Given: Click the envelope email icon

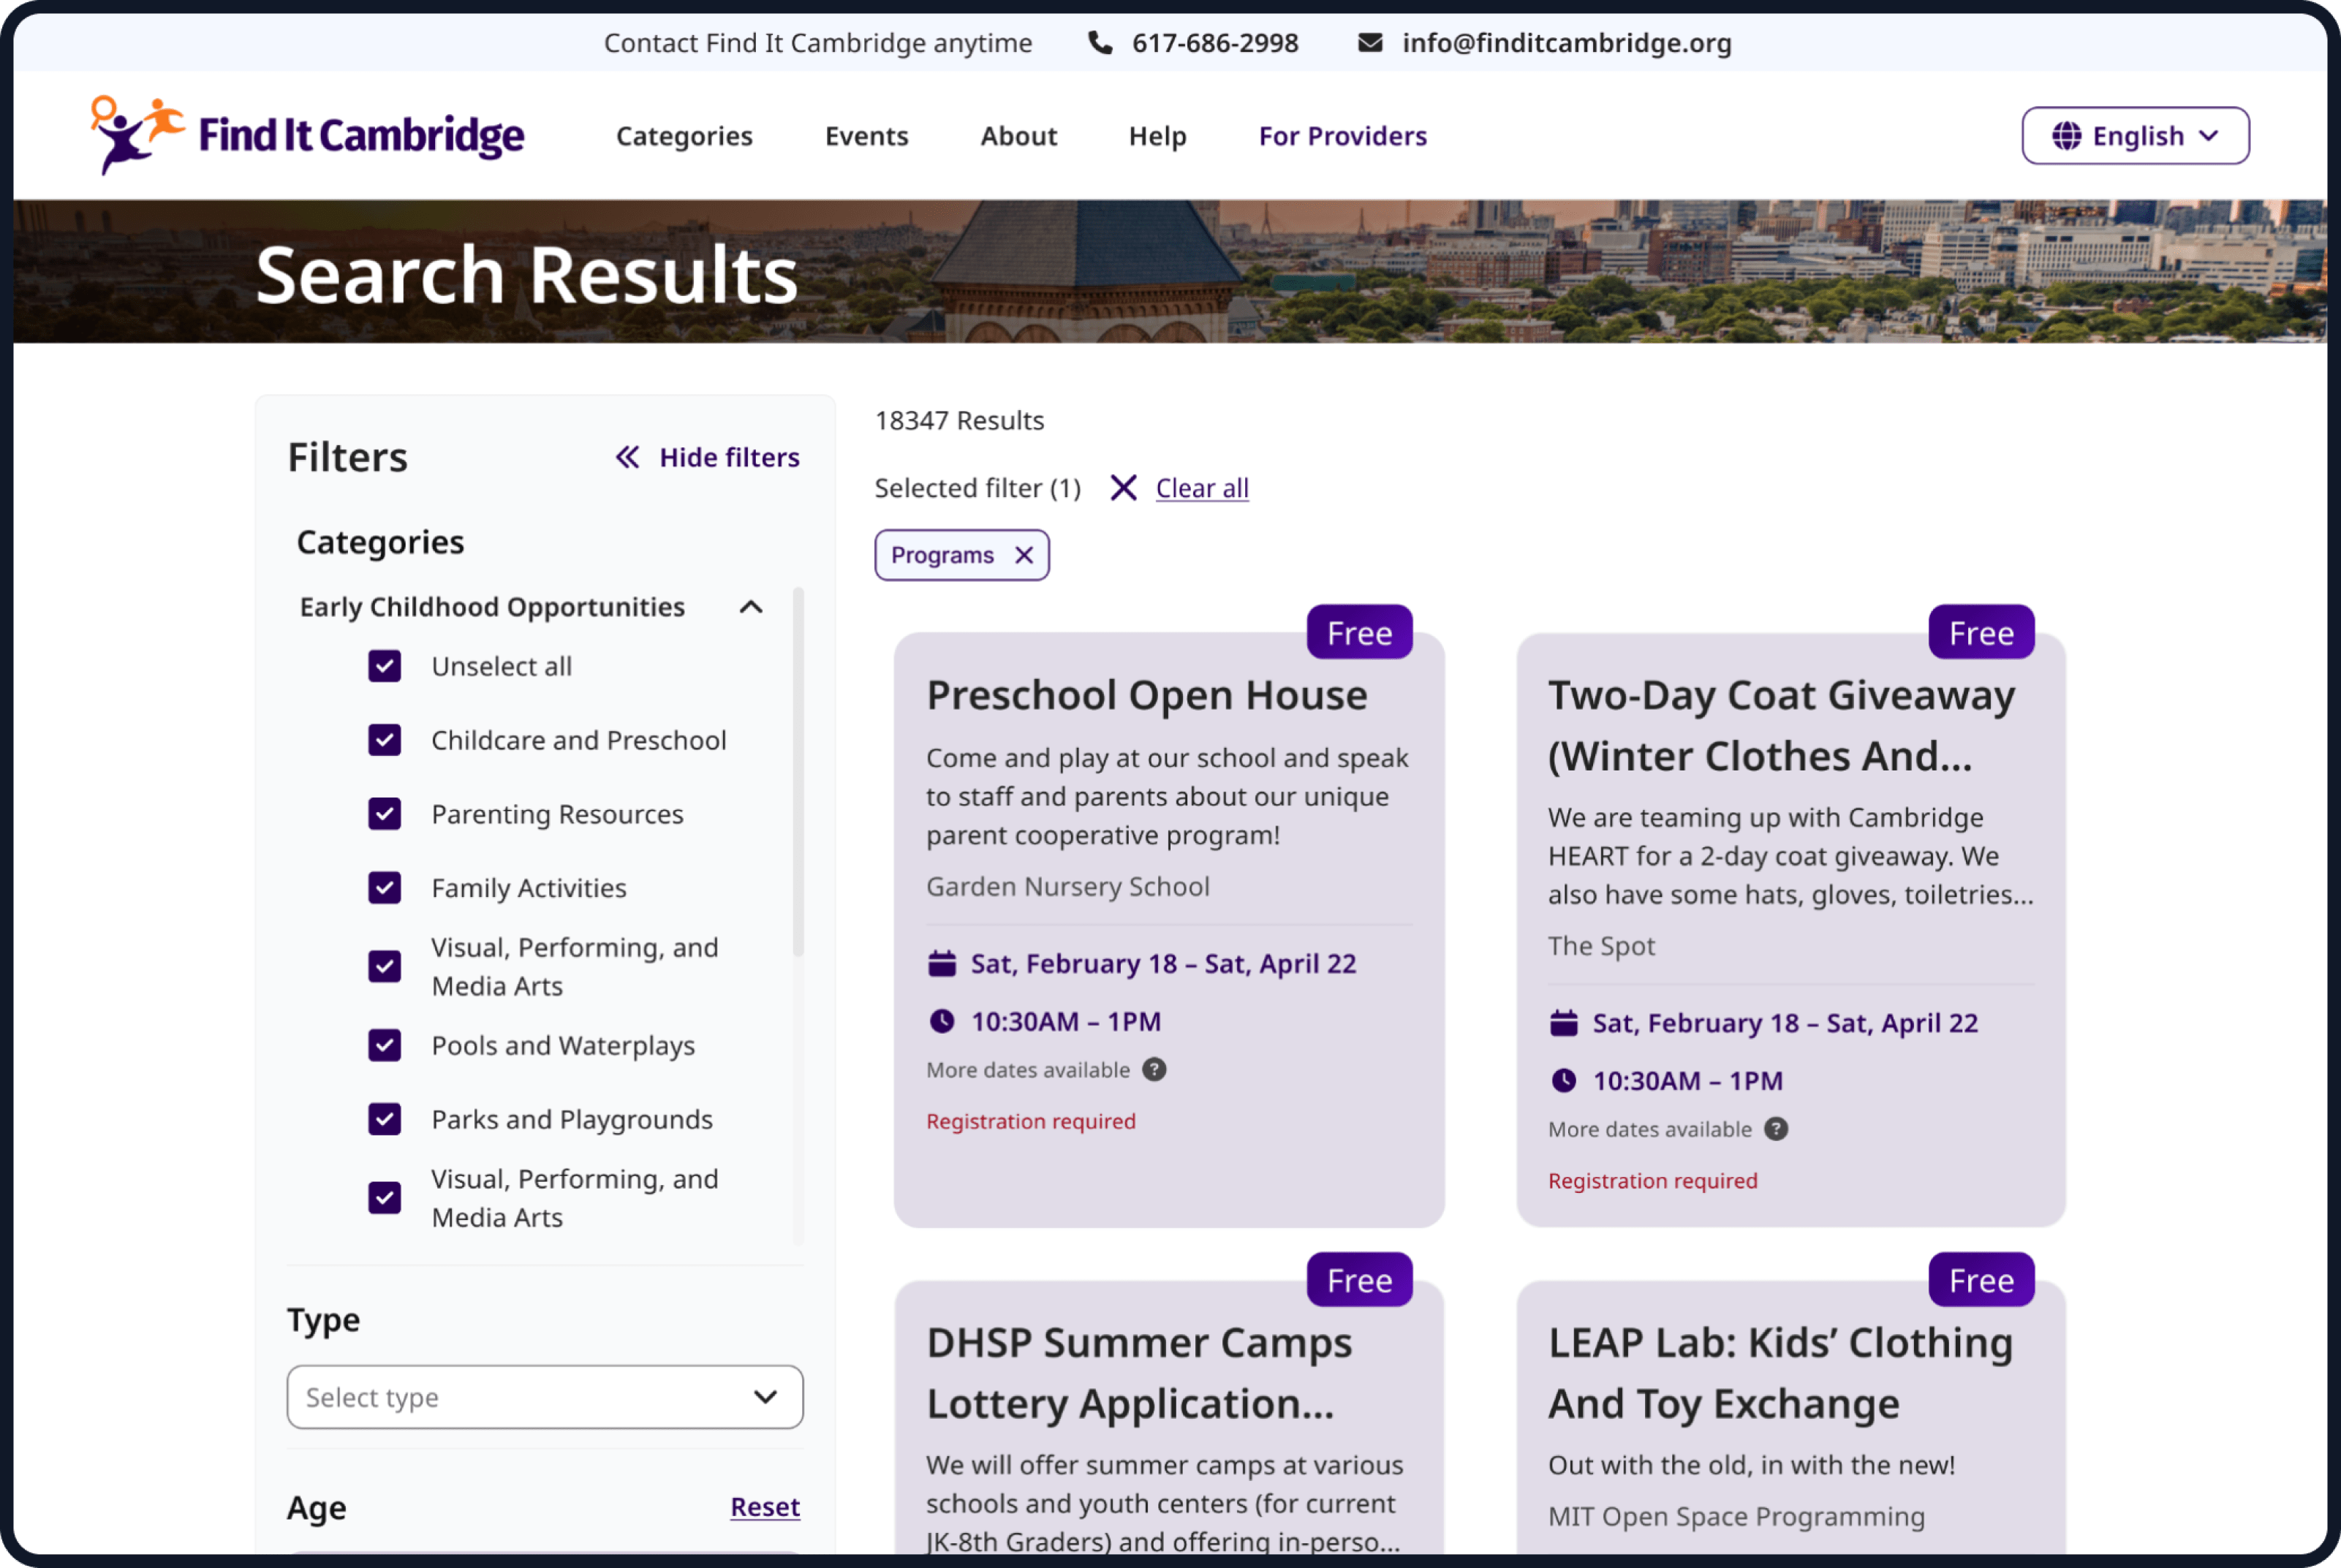Looking at the screenshot, I should [1370, 43].
